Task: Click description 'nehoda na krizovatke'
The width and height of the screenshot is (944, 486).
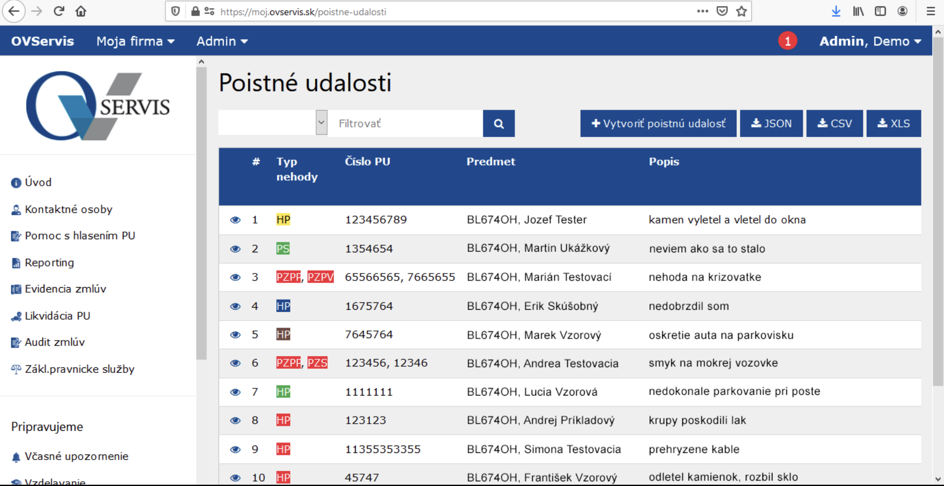Action: pyautogui.click(x=705, y=277)
